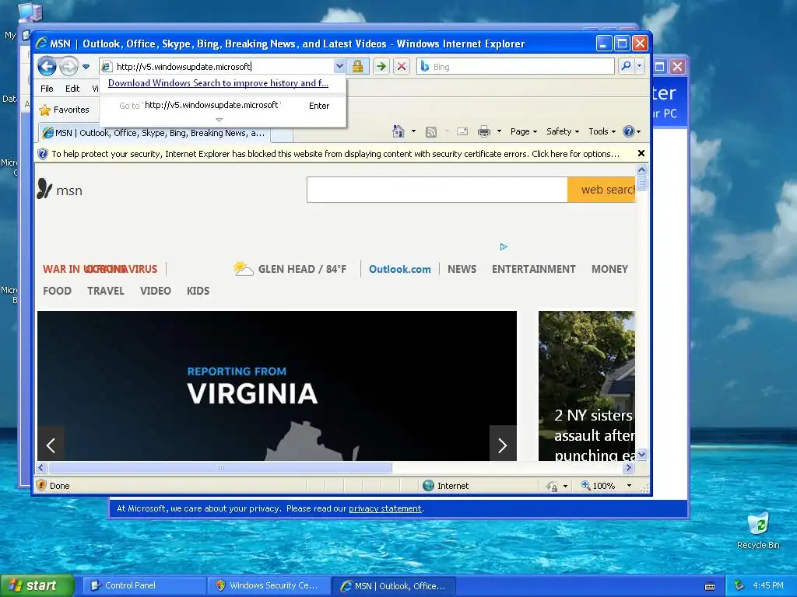Click the Home icon in command bar
Screen dimensions: 797x597
tap(398, 131)
